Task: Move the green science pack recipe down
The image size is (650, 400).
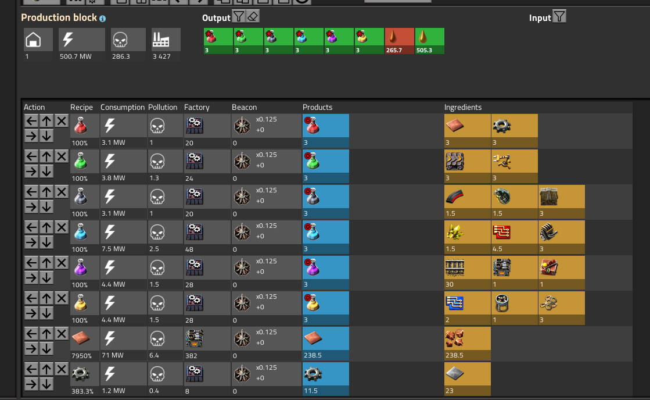Action: tap(46, 172)
